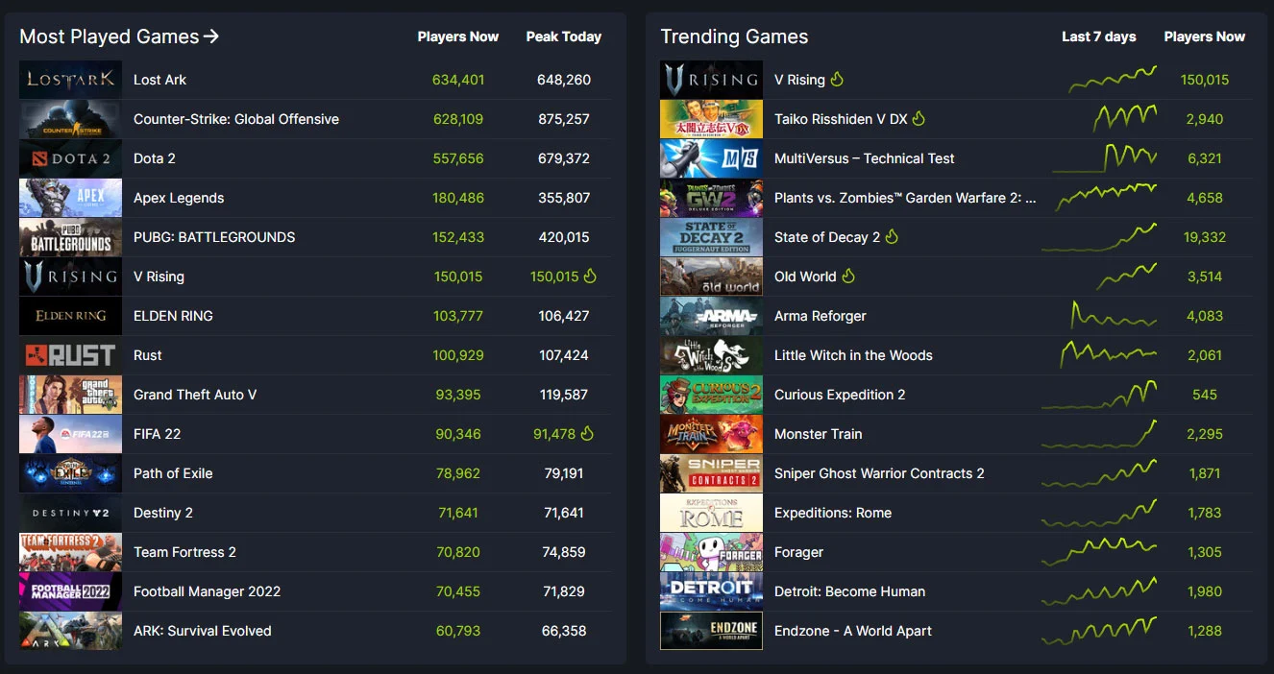The height and width of the screenshot is (674, 1274).
Task: Click the V Rising 7-day sparkline chart
Action: pos(1113,80)
